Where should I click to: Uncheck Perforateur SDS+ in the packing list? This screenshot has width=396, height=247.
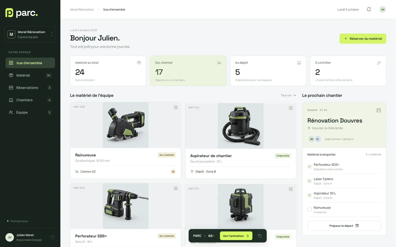309,167
